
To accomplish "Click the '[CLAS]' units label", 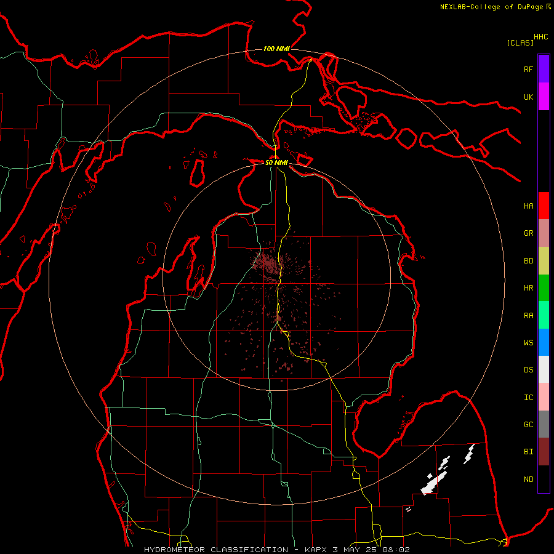I will [x=520, y=42].
